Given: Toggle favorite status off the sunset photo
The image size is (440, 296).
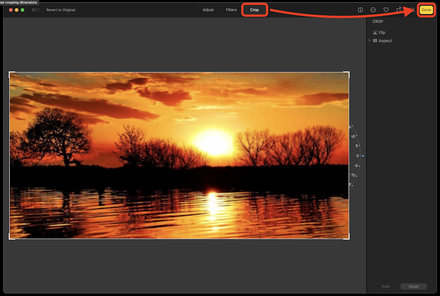Looking at the screenshot, I should (x=386, y=9).
